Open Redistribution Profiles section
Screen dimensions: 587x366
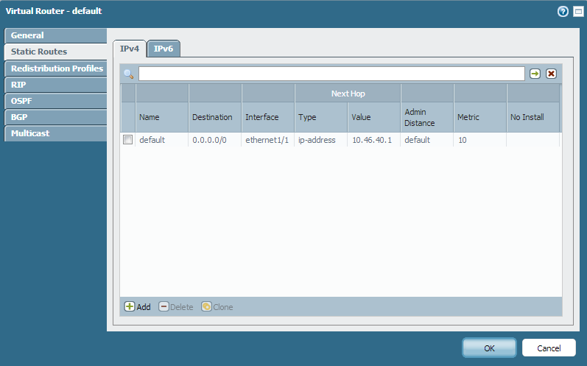[x=56, y=68]
